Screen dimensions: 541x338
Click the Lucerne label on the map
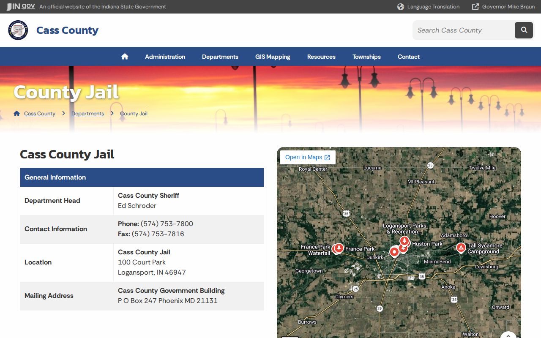tap(372, 168)
